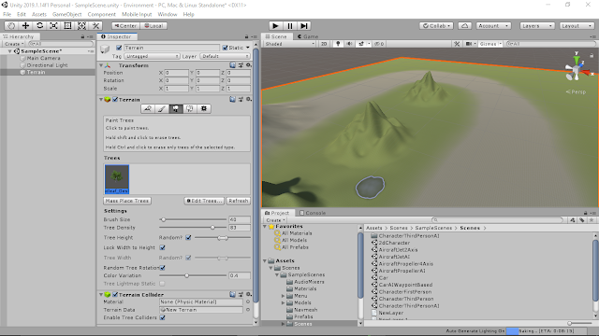Open the Static options dropdown arrow
Viewport: 599px width, 336px height.
coord(248,48)
